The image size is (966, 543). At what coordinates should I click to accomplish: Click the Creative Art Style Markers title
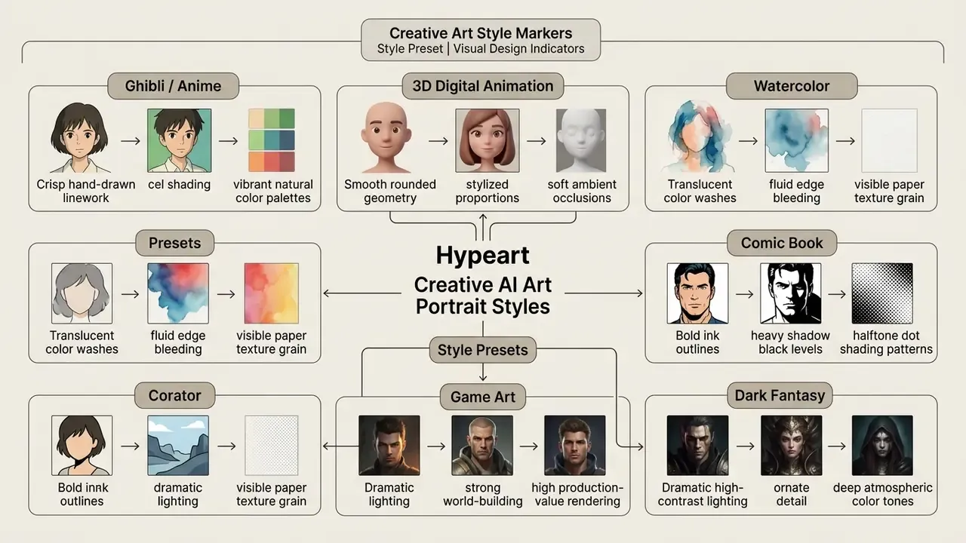click(x=481, y=33)
